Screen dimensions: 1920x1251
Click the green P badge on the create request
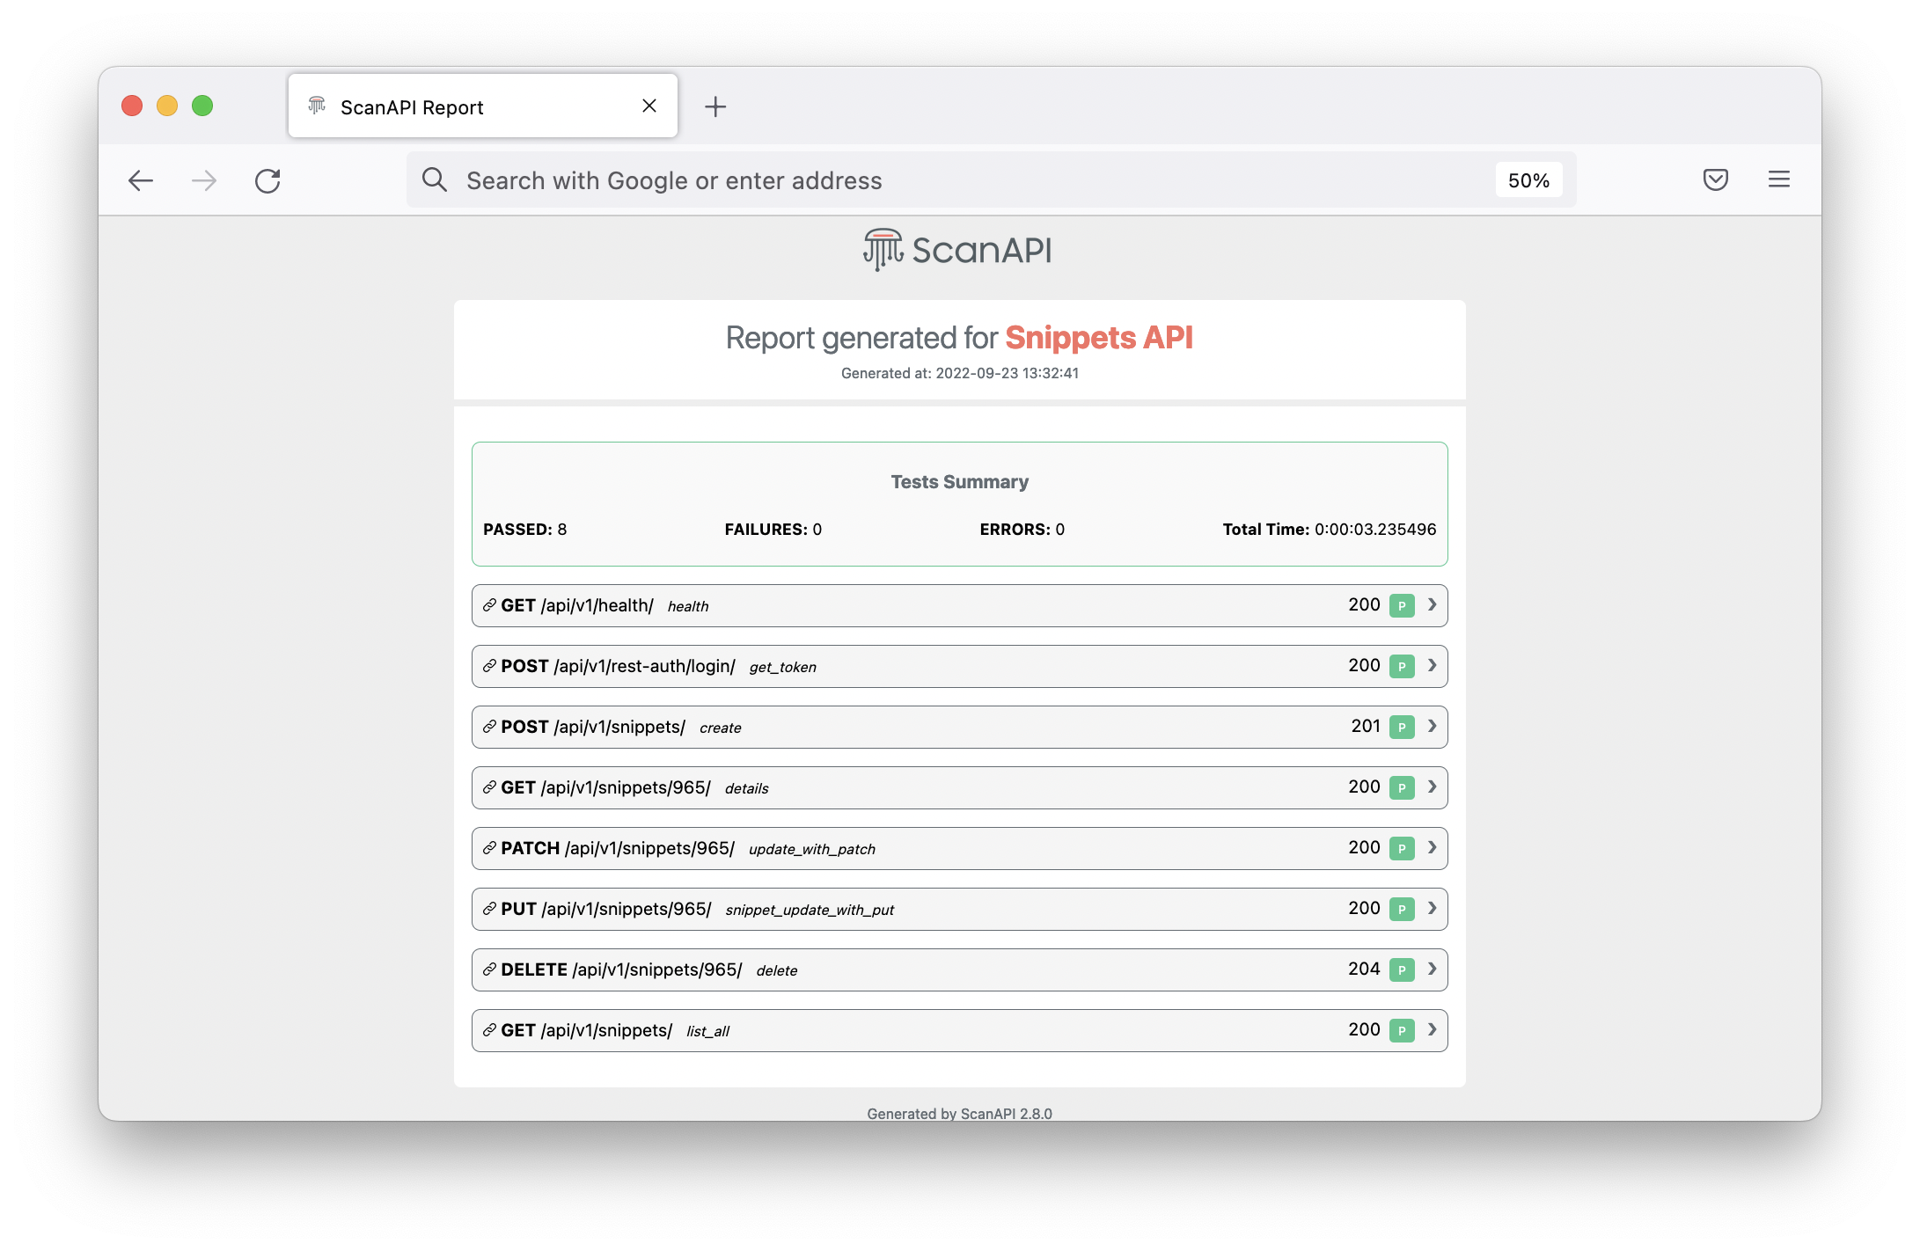click(x=1402, y=727)
